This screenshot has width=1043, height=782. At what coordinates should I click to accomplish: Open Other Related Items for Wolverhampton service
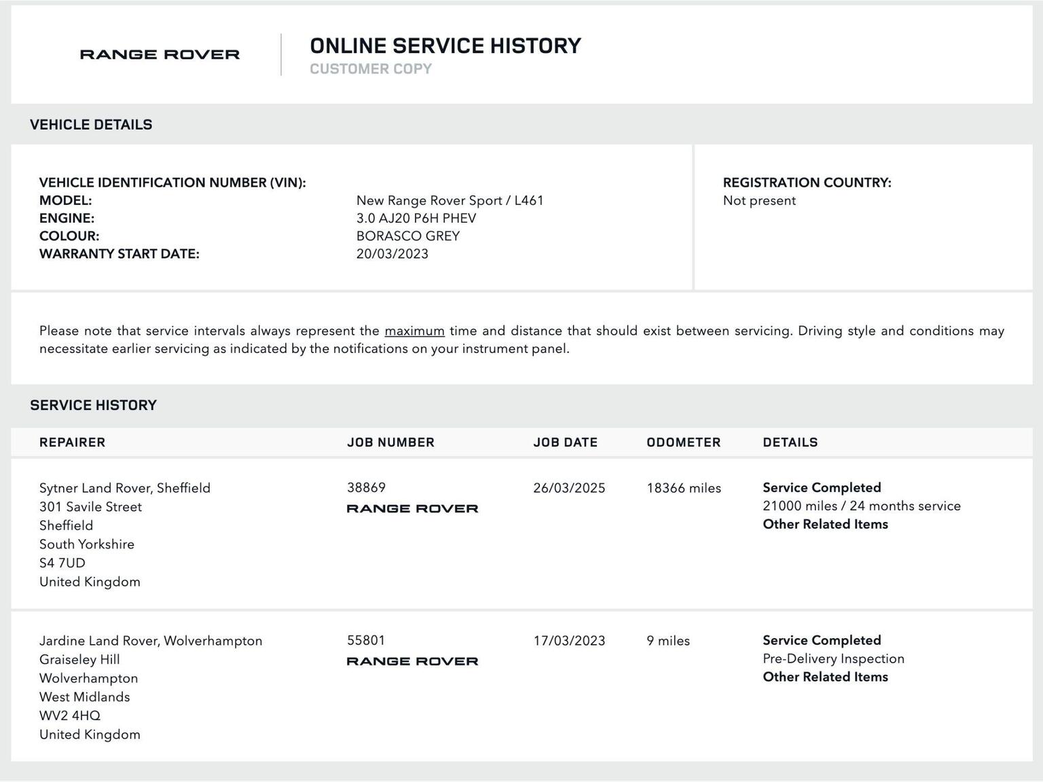point(825,677)
